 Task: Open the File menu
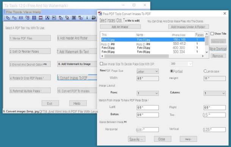(9, 12)
